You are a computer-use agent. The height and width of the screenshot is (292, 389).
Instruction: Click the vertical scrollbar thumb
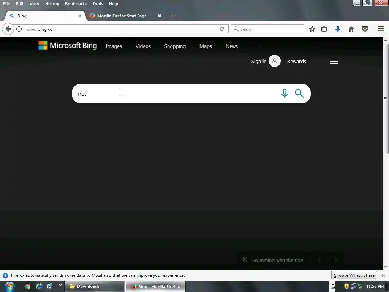[x=386, y=99]
